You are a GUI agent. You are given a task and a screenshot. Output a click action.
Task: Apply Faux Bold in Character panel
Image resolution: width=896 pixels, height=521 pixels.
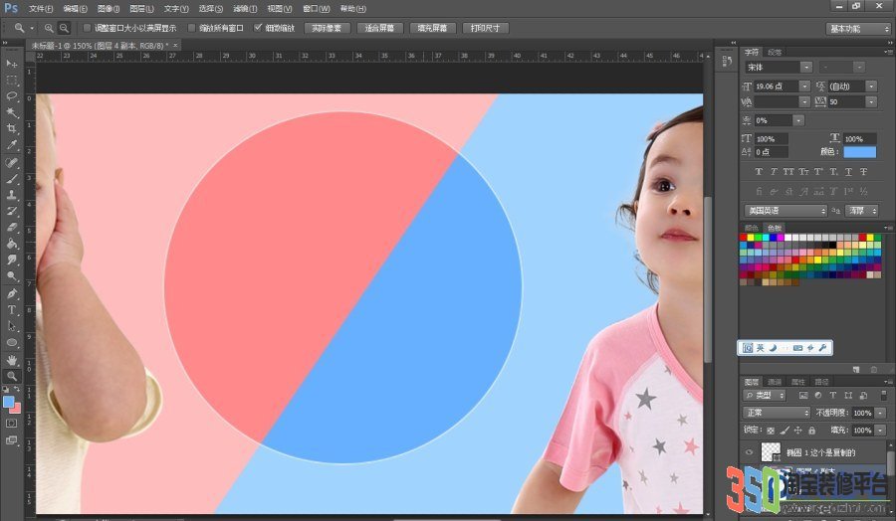pos(759,172)
